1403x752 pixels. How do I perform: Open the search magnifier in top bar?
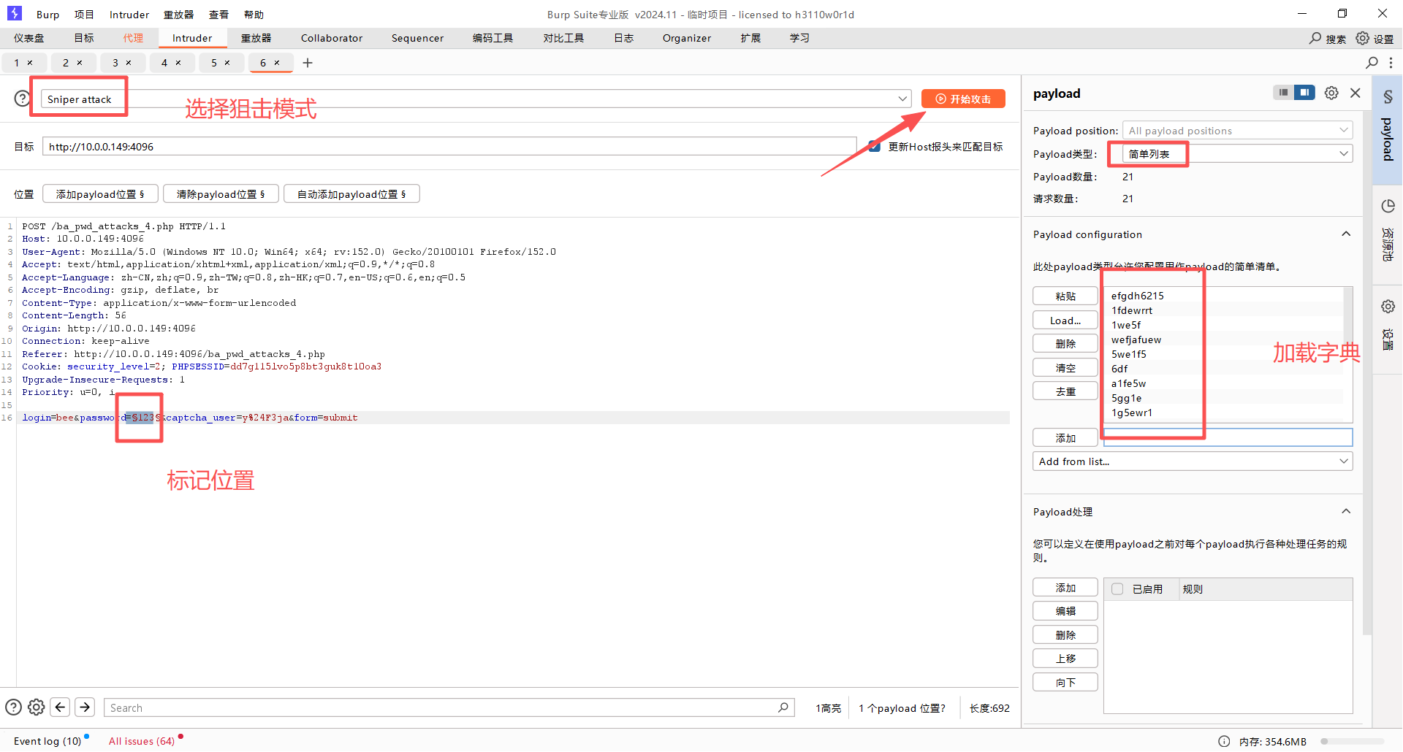pyautogui.click(x=1315, y=38)
